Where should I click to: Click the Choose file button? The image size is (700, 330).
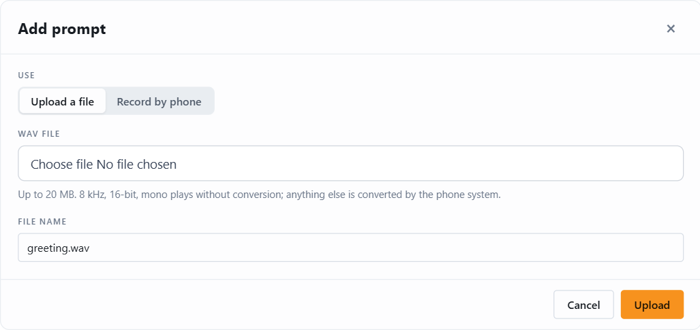point(62,165)
